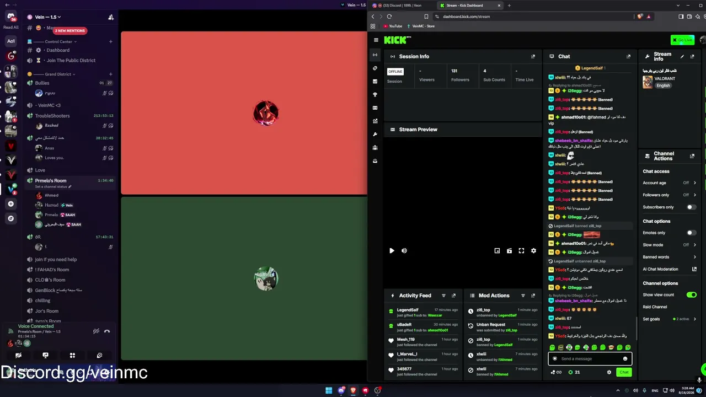
Task: Create a channel in Grand District category
Action: pos(110,74)
